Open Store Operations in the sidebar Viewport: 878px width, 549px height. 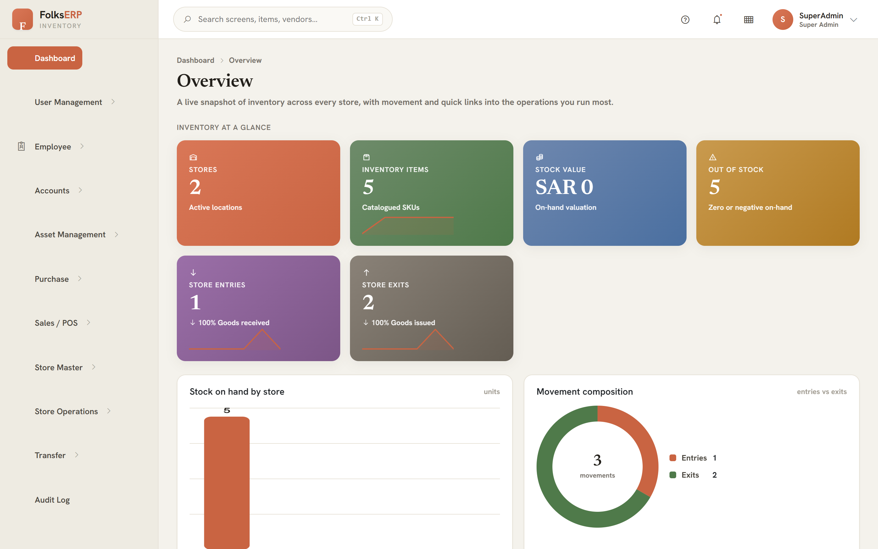(66, 411)
